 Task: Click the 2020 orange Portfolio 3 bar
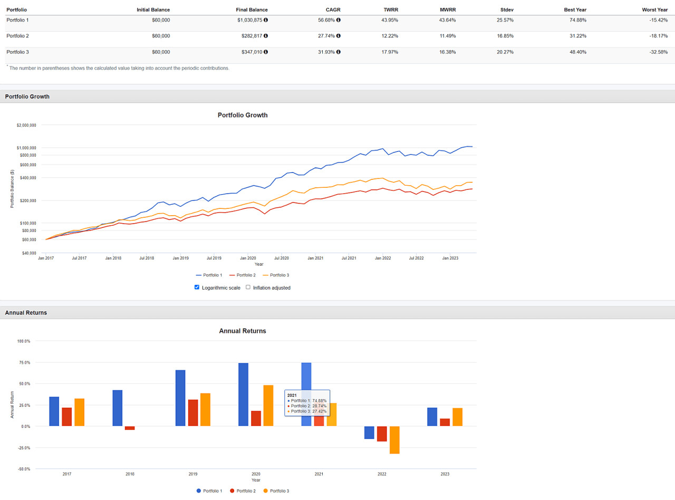pyautogui.click(x=268, y=406)
